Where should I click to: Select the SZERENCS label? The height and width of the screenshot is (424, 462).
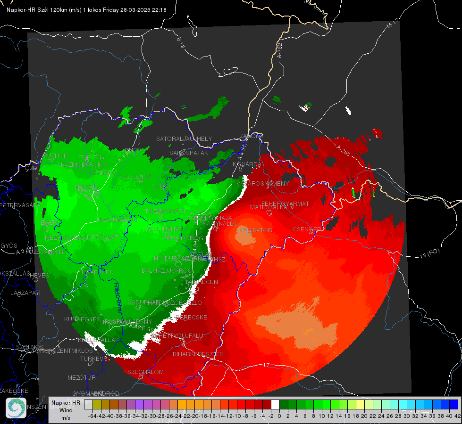tap(135, 177)
